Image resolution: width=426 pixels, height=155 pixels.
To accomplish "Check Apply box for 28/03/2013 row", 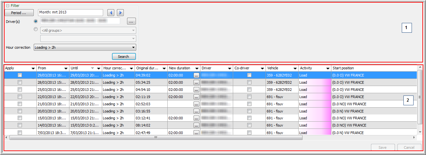I will (x=20, y=82).
